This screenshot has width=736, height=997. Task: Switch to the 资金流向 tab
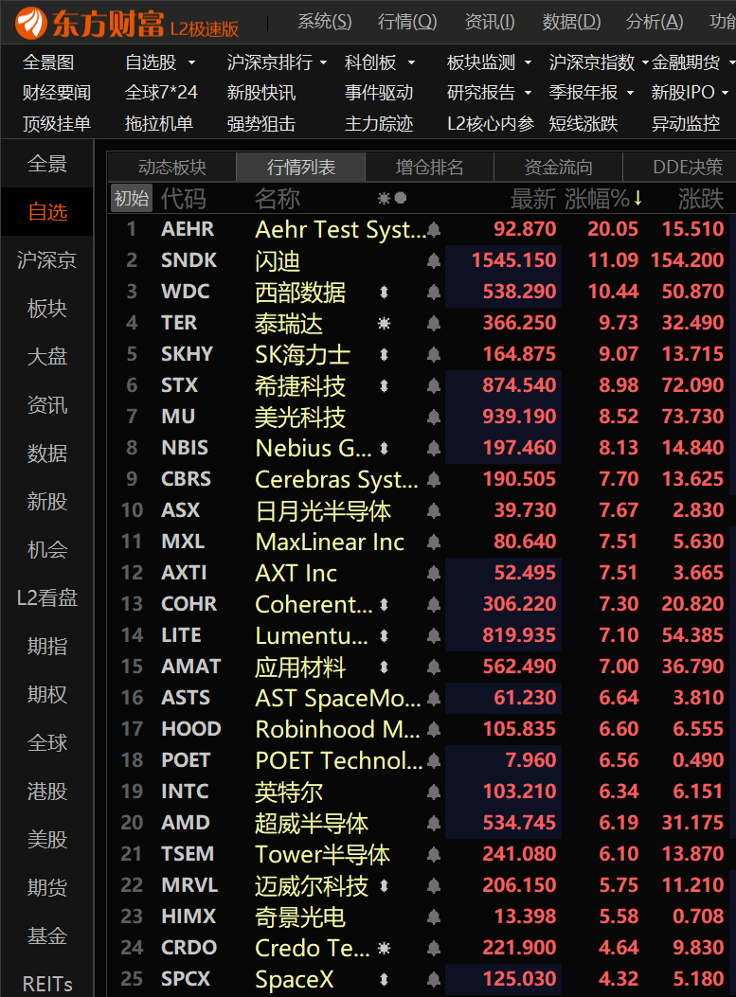558,168
